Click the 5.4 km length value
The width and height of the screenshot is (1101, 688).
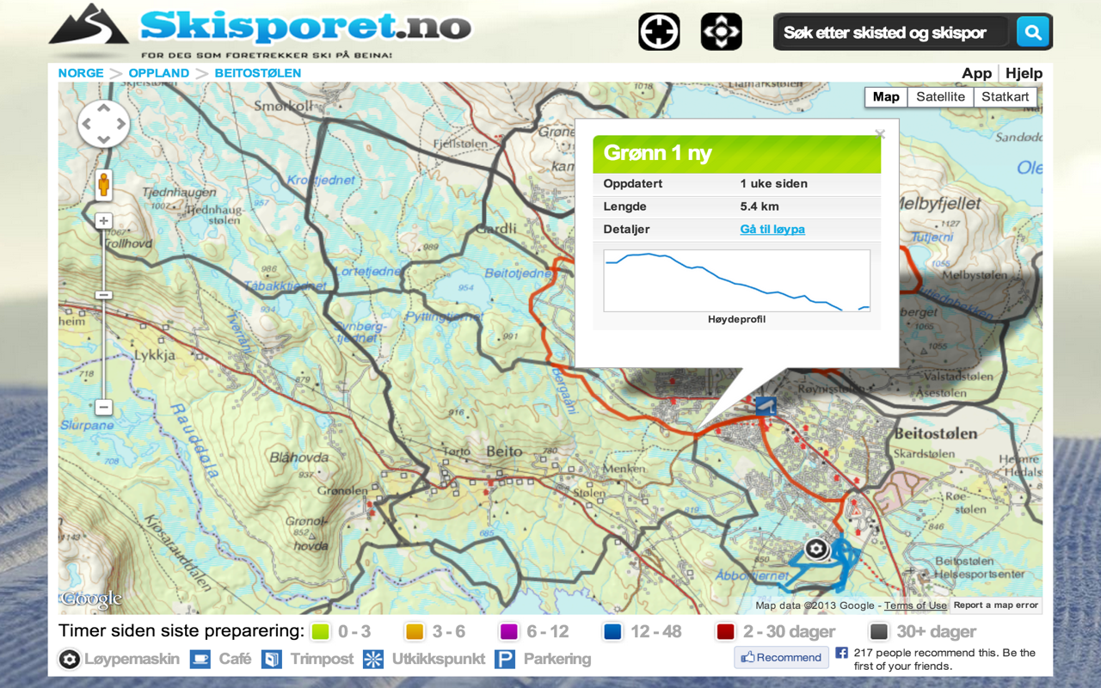[760, 206]
